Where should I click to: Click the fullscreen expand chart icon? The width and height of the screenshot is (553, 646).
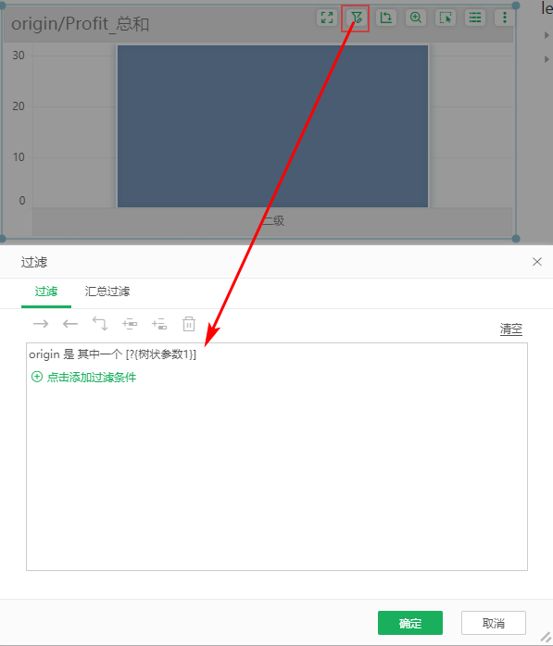[327, 18]
